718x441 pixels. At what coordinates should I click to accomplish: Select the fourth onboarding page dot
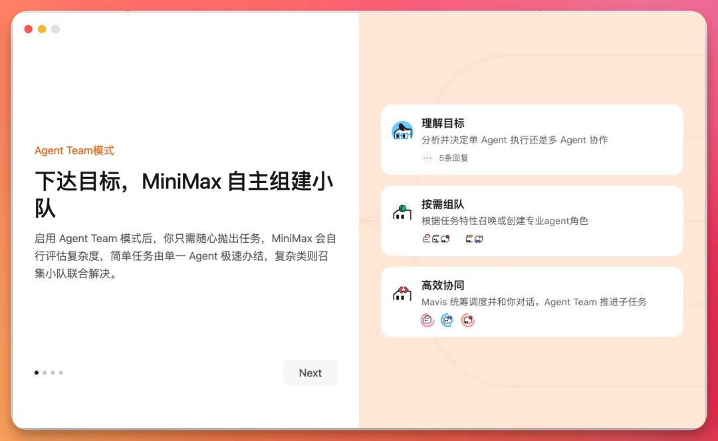pyautogui.click(x=61, y=372)
